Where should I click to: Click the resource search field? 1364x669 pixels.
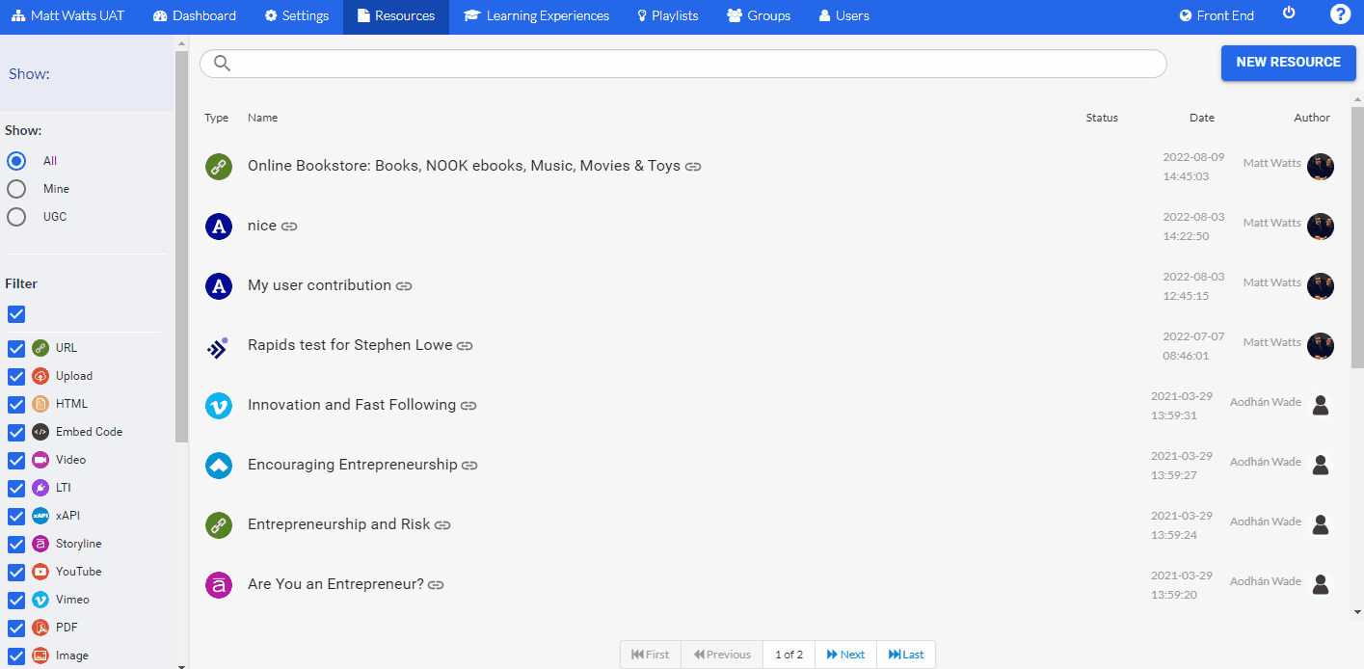point(682,64)
